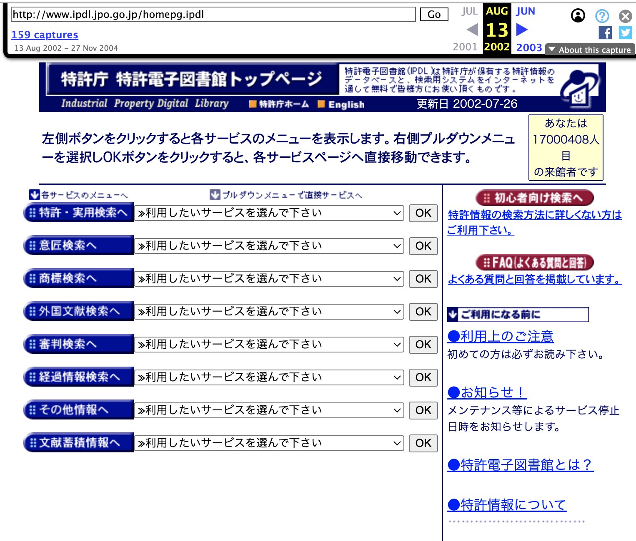Open the FAQ red banner button
Screen dimensions: 636x541
534,263
